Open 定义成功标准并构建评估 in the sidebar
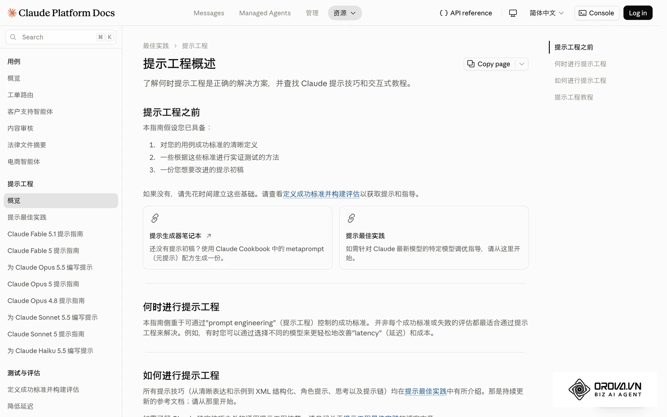 pyautogui.click(x=61, y=389)
